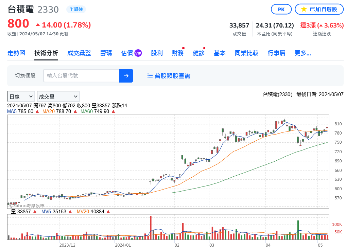Viewport: 345px width, 249px height.
Task: Click the 33,857 volume figure
Action: [239, 25]
